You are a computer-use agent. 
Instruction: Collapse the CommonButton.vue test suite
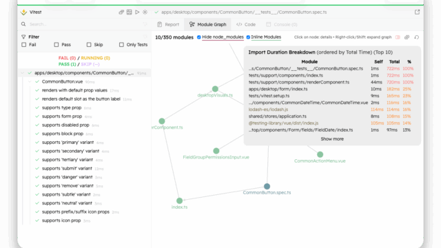click(30, 82)
